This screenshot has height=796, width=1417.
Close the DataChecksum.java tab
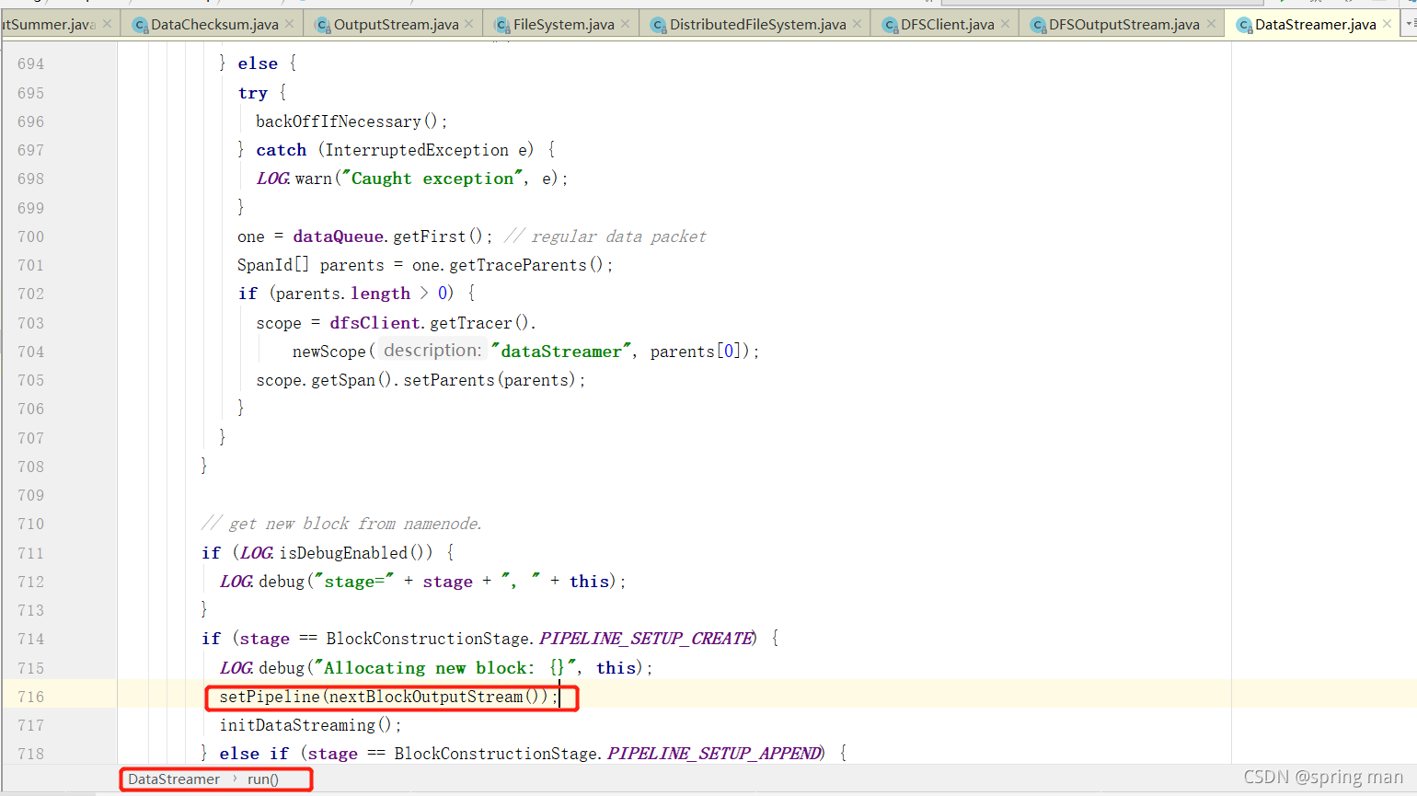click(x=290, y=24)
